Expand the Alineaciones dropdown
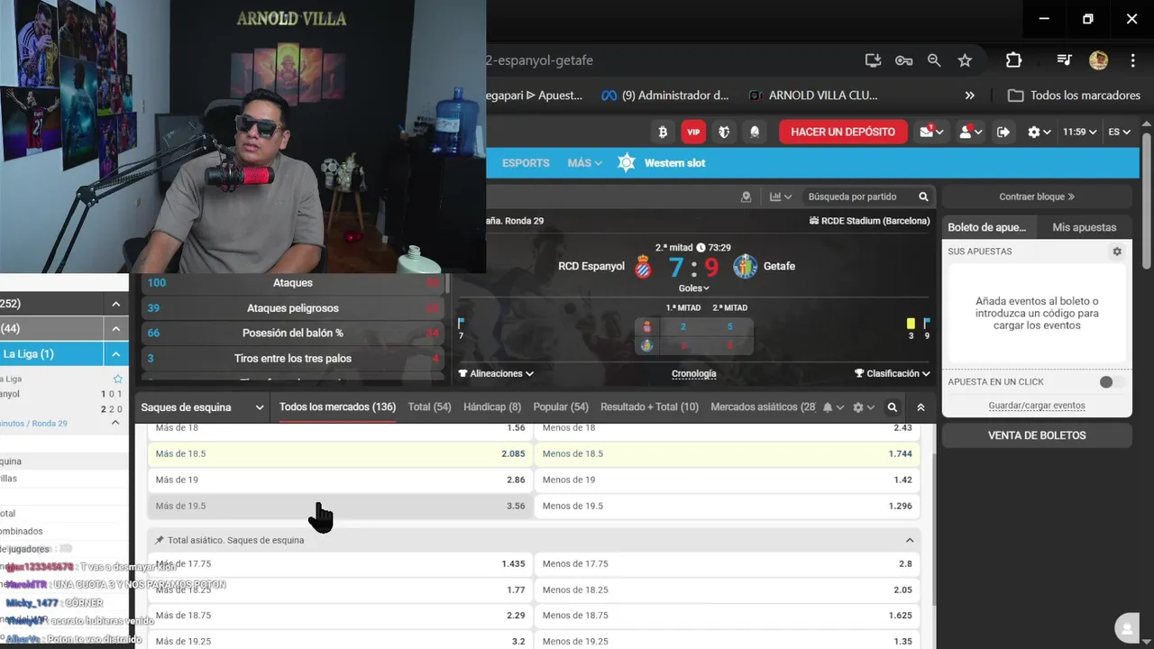Screen dimensions: 1154x649 496,373
